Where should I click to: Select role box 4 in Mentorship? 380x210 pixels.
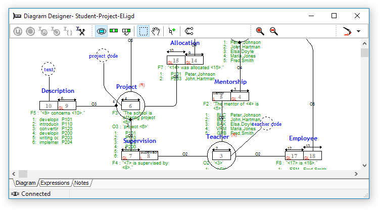coord(240,96)
